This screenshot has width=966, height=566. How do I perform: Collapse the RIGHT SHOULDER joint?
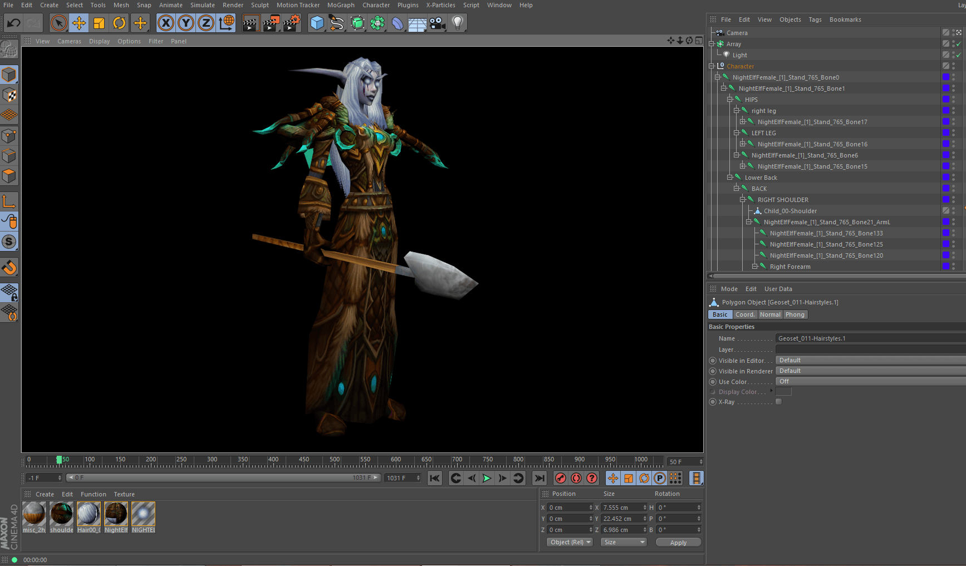(742, 200)
